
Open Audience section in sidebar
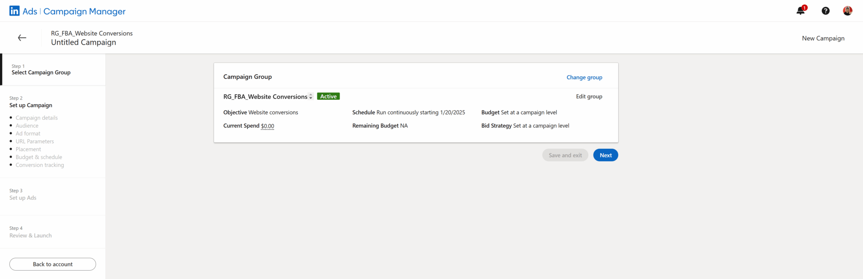click(27, 126)
